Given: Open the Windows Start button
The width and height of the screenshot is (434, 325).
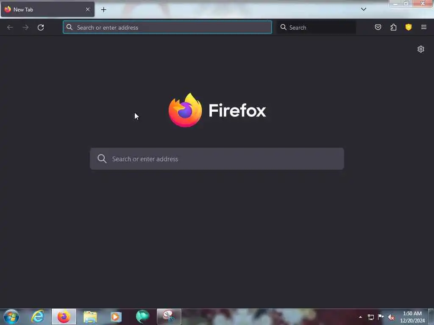Looking at the screenshot, I should 11,317.
